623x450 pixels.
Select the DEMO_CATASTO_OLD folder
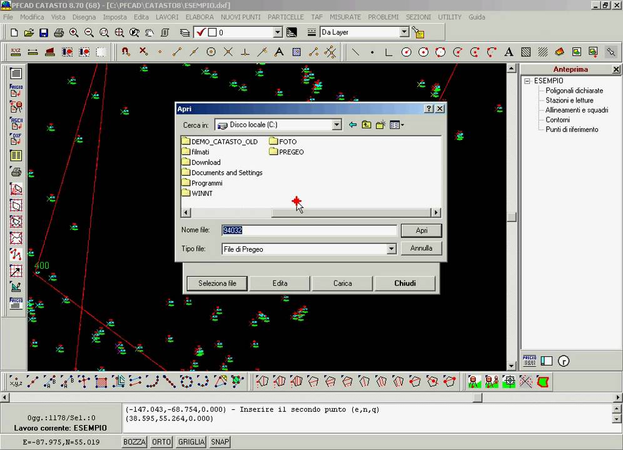tap(220, 142)
